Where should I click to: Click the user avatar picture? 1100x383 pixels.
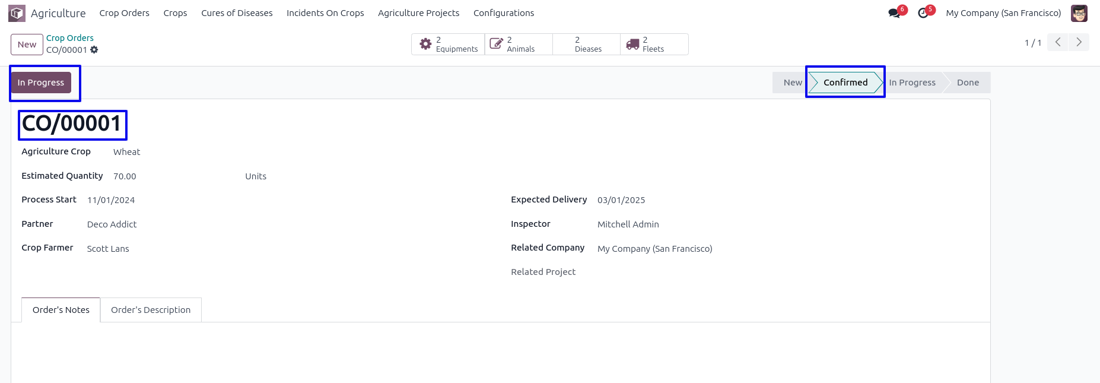(1079, 13)
